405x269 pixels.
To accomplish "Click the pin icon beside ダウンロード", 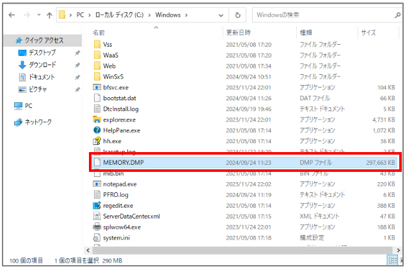I will coord(77,65).
